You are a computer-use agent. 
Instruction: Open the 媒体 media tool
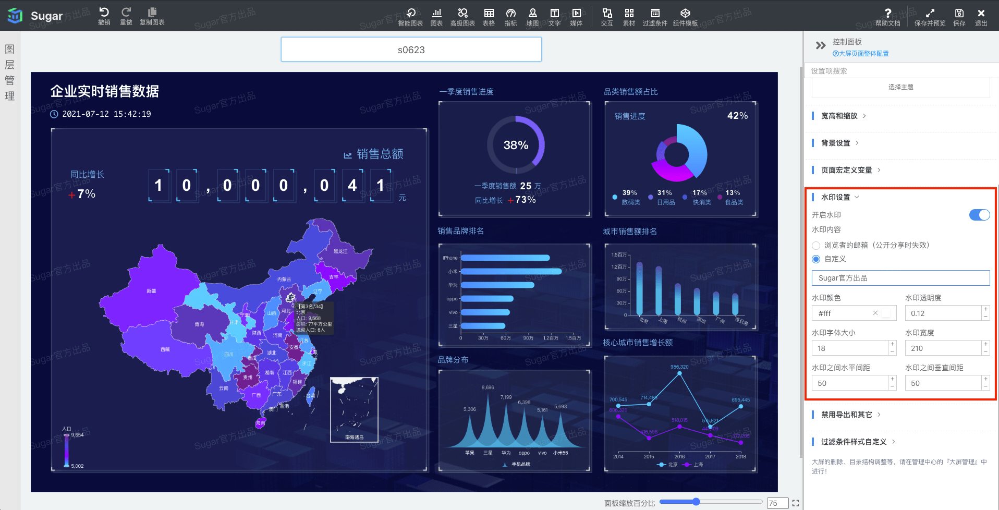point(576,17)
